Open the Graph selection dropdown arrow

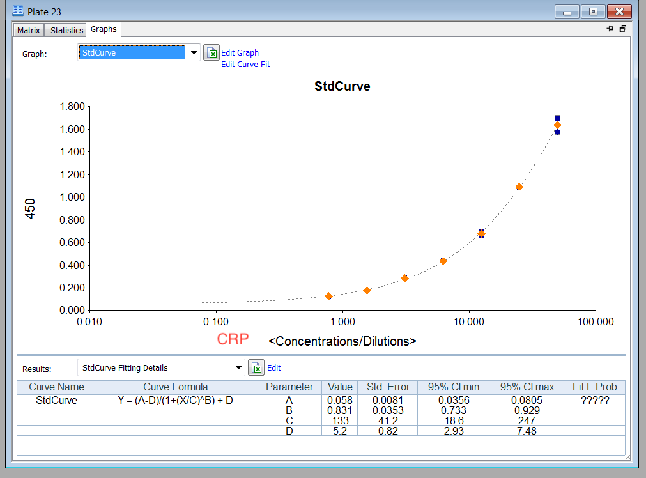[194, 53]
